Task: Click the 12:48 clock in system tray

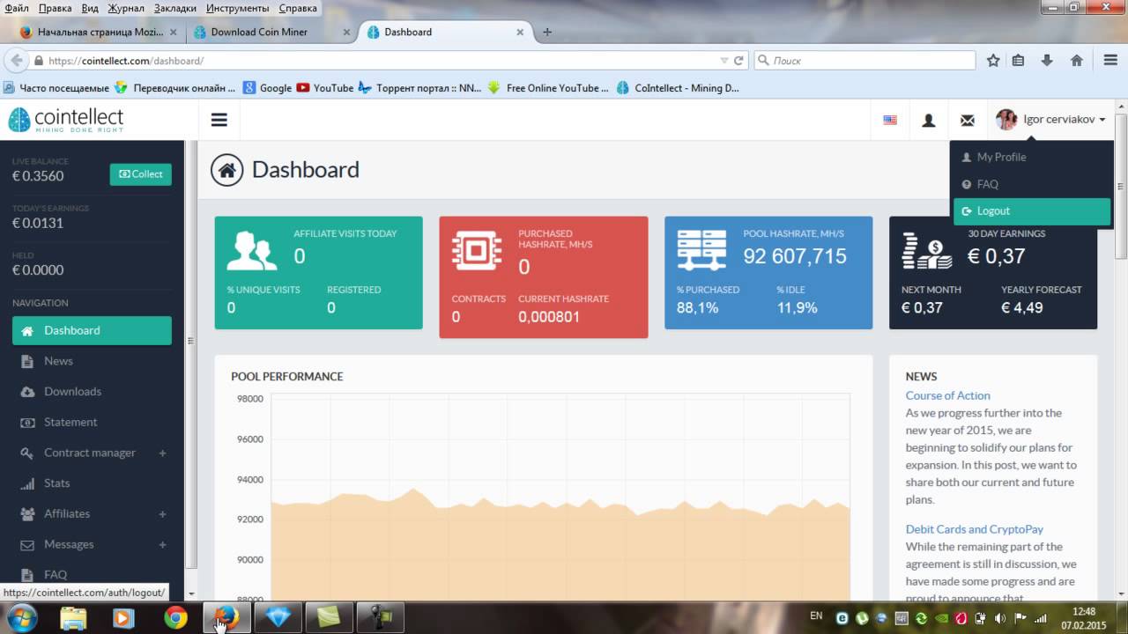Action: click(x=1084, y=611)
